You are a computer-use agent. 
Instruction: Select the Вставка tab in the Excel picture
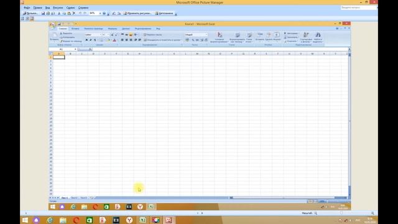pos(75,29)
